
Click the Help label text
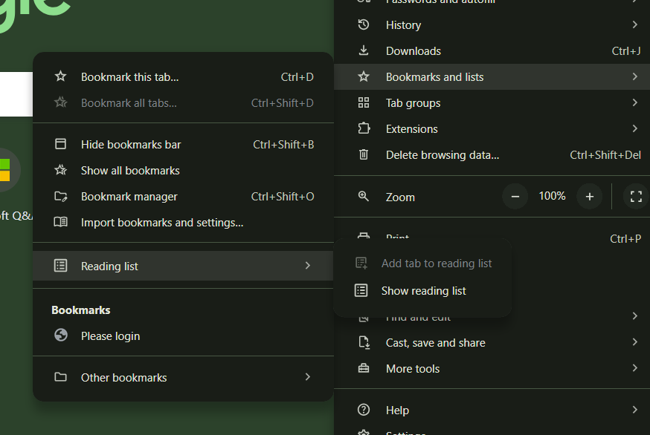pos(397,411)
